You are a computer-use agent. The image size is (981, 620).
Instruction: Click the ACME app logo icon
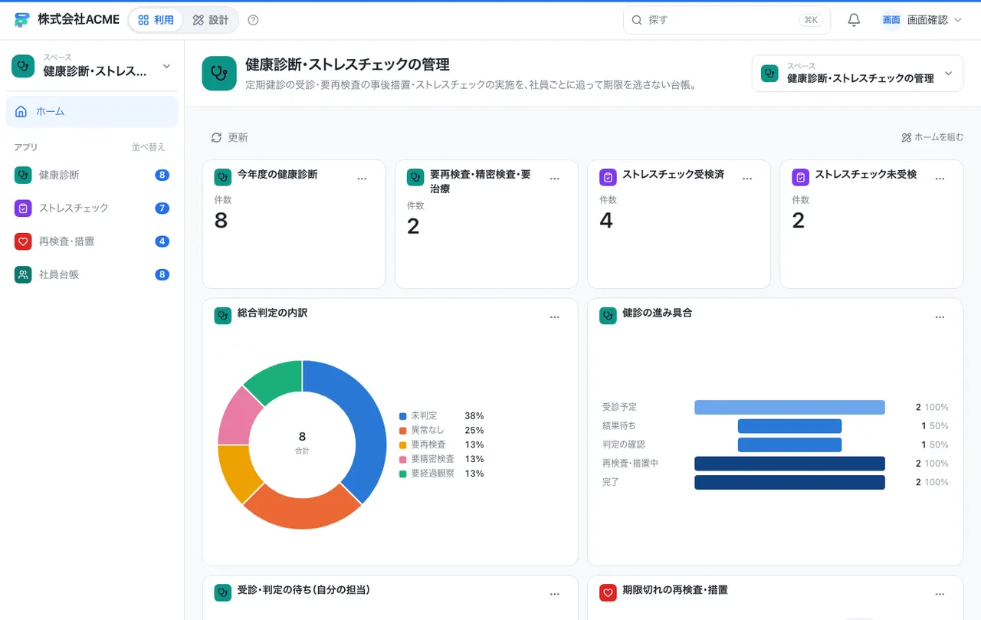22,20
